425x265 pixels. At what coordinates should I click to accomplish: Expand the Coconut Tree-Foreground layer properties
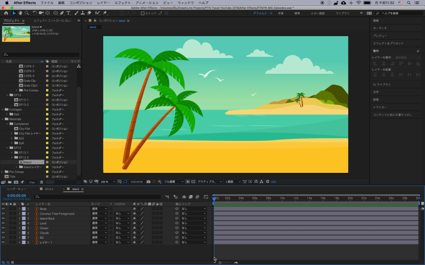click(19, 214)
